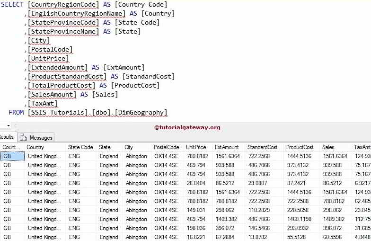Select the ProductCost column header
This screenshot has height=241, width=371.
(x=300, y=147)
